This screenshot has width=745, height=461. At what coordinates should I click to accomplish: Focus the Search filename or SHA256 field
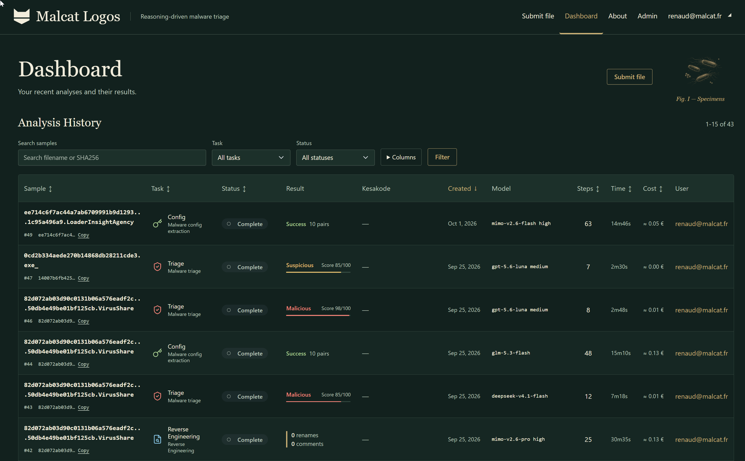[x=112, y=157]
